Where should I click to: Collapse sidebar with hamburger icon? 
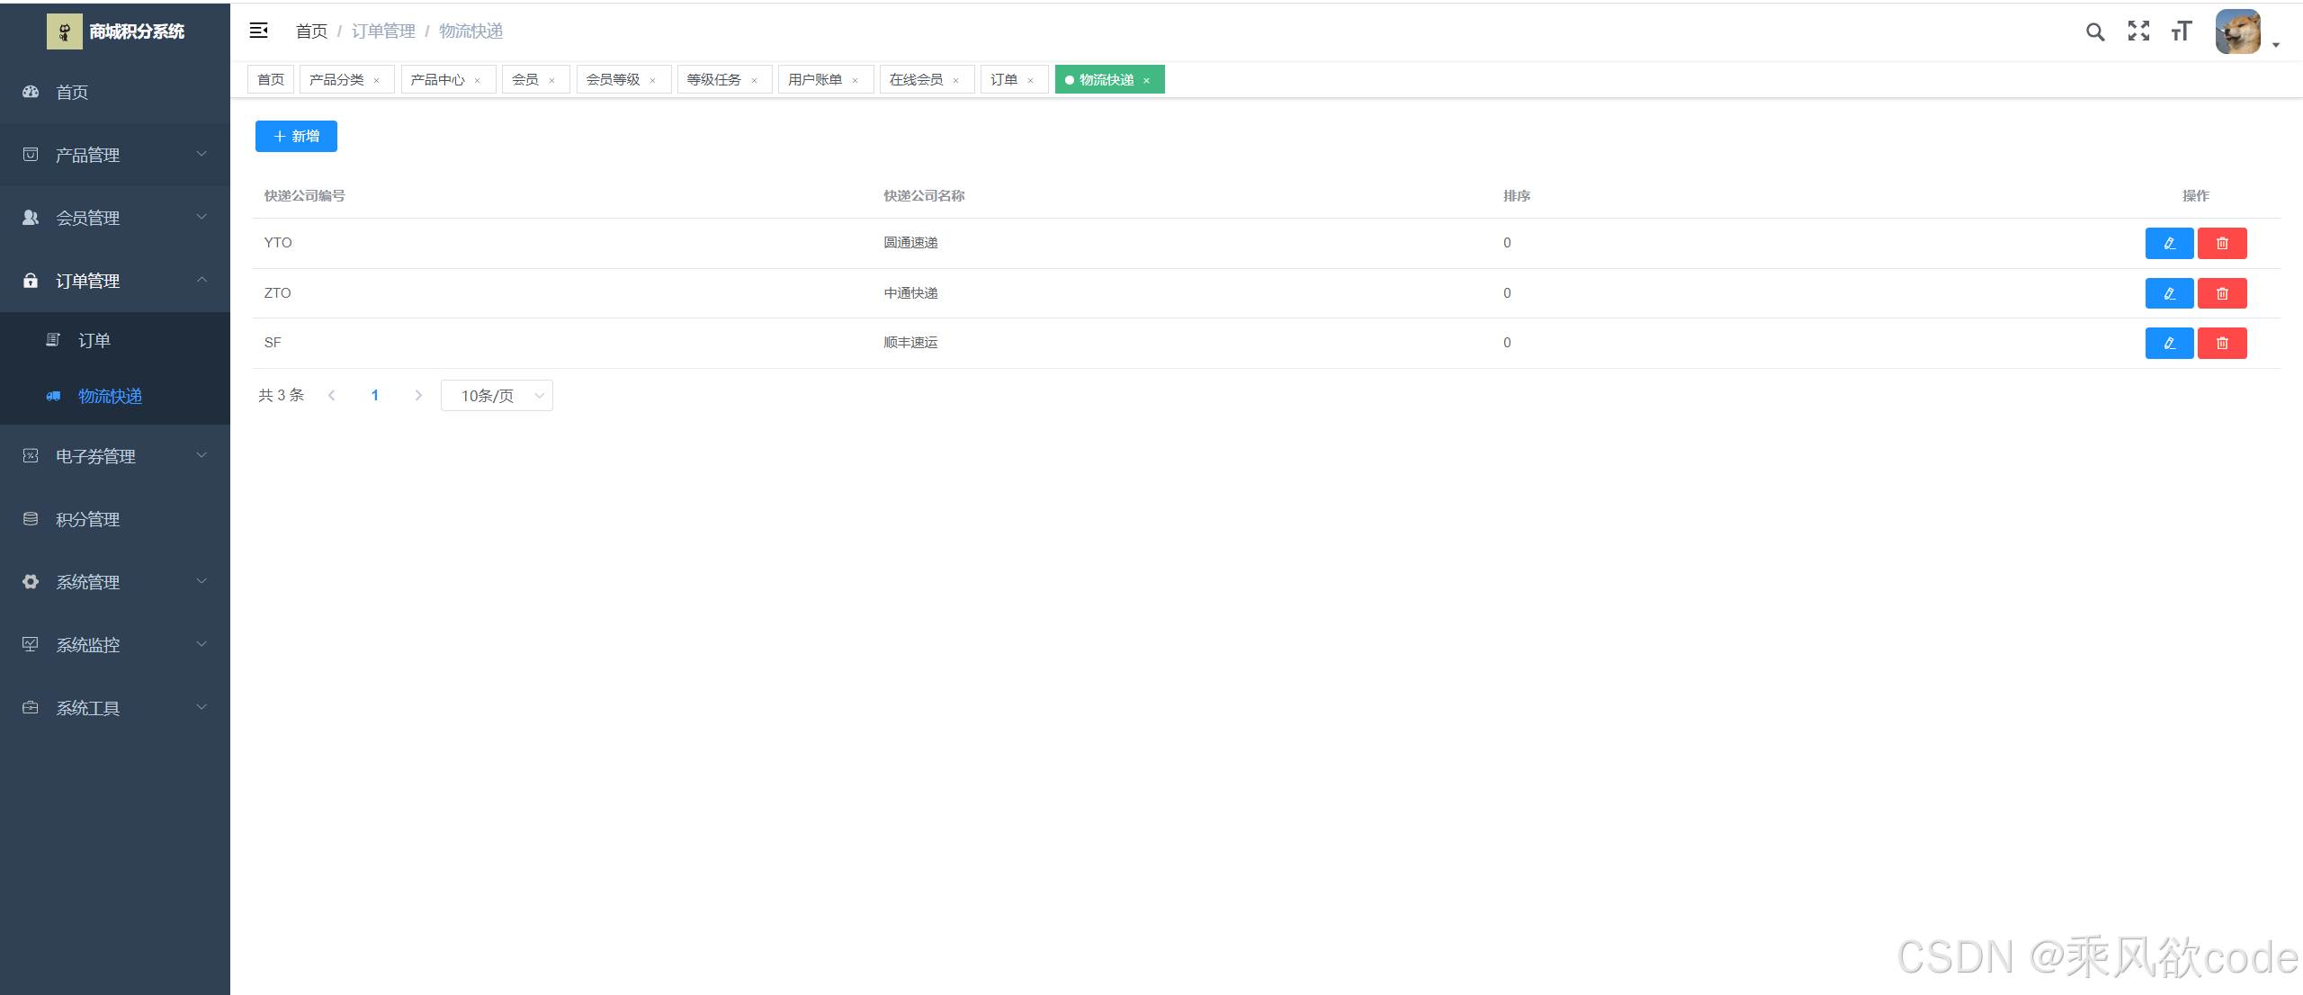(259, 31)
